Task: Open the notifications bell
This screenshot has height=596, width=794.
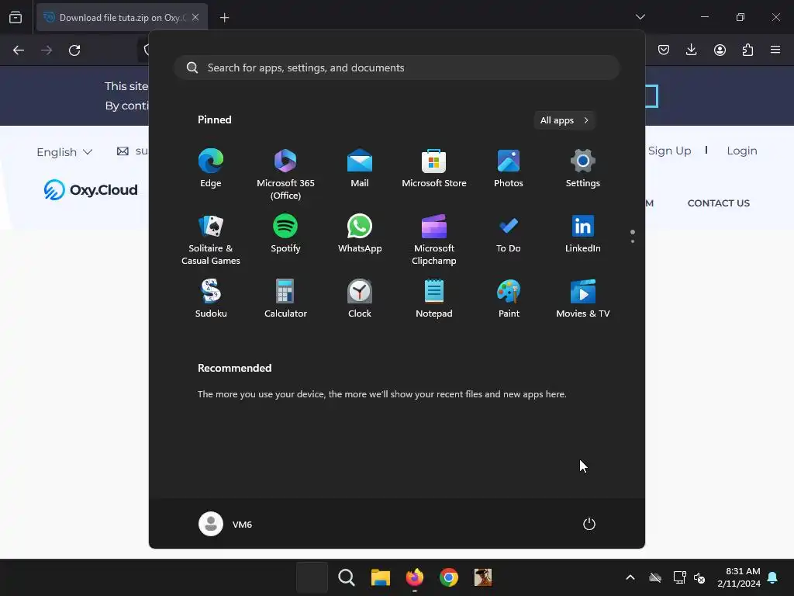Action: click(773, 577)
